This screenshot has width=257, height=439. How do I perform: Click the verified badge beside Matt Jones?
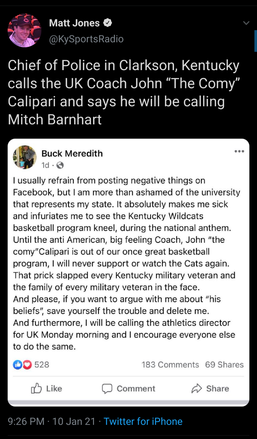coord(108,23)
